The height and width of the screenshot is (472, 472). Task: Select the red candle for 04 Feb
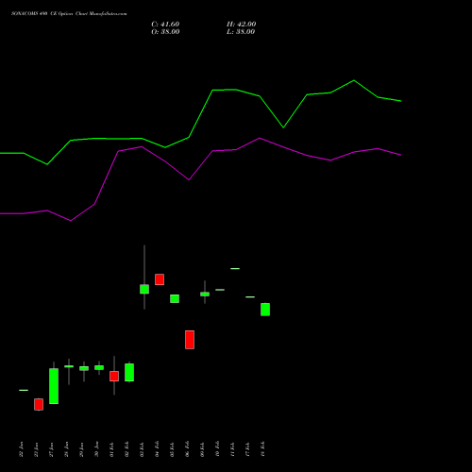click(x=160, y=279)
